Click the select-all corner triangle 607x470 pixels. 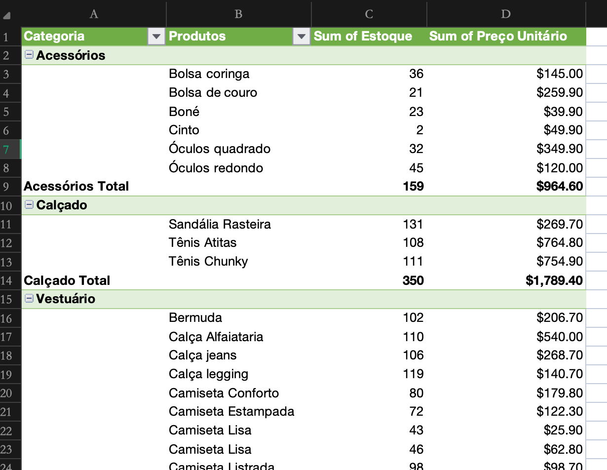[6, 15]
